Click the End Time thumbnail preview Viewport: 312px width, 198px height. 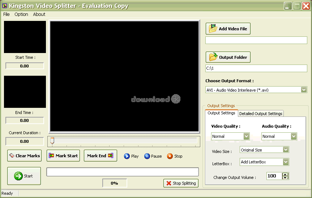tap(25, 92)
